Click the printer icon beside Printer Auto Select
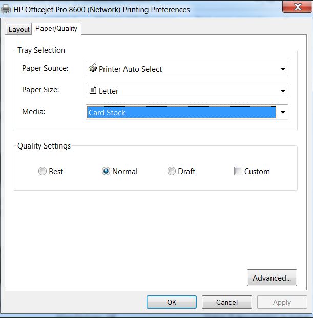This screenshot has height=318, width=313. point(93,68)
